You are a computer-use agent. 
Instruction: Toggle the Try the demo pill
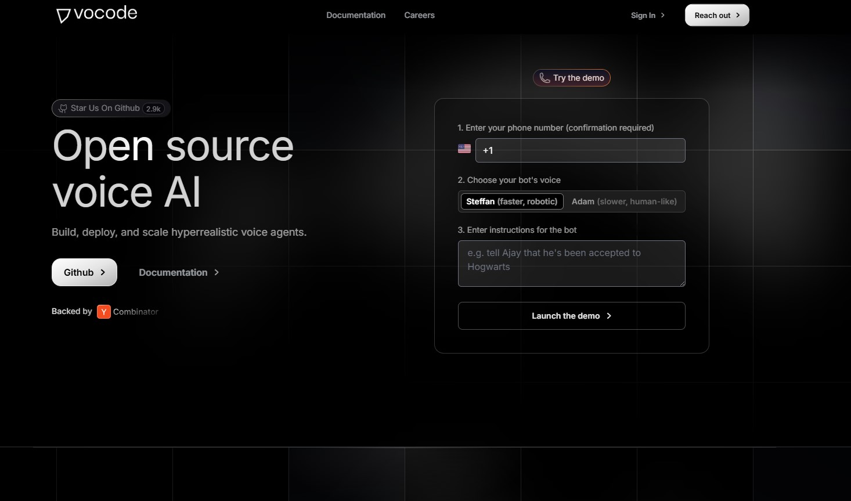(x=571, y=77)
